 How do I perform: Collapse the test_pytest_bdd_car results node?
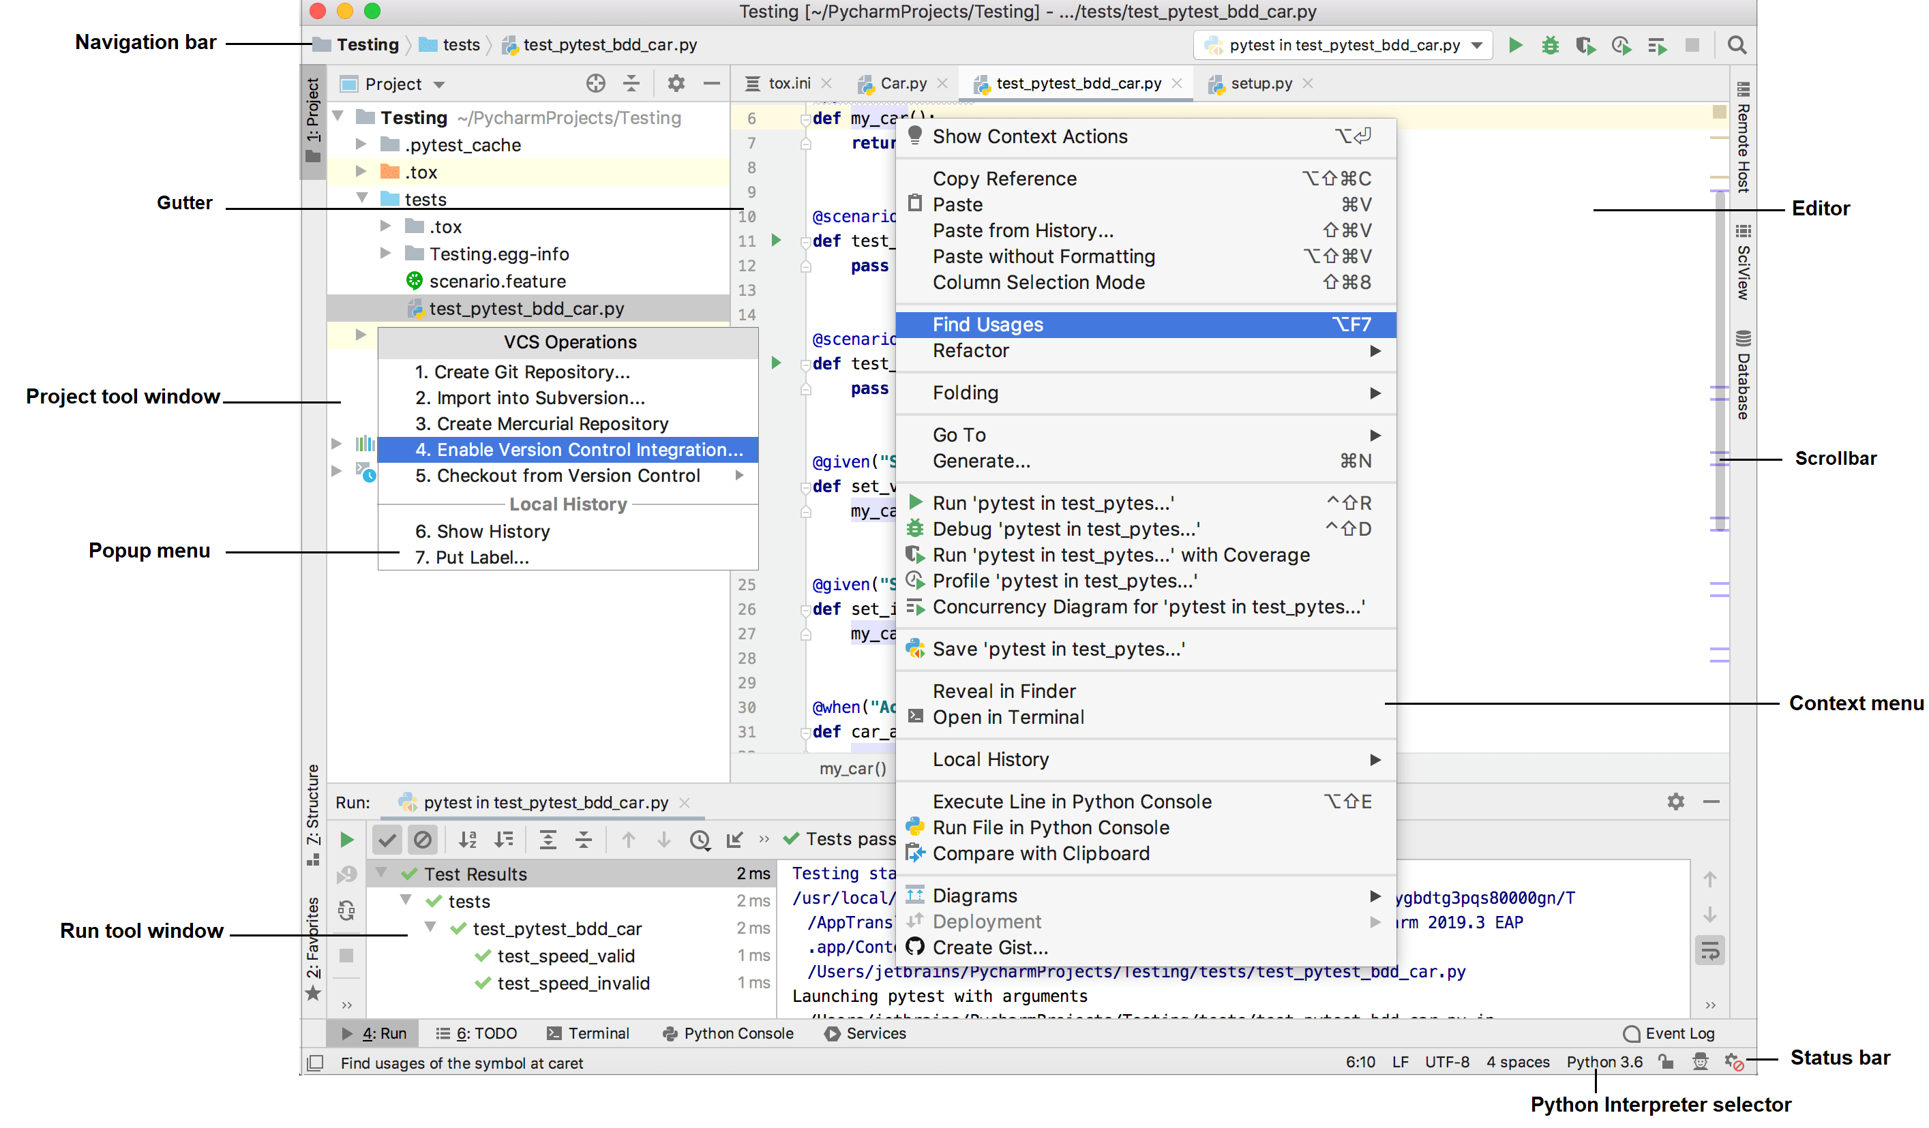430,927
